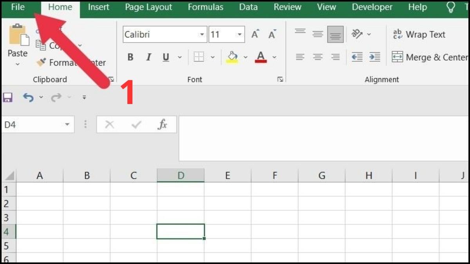Switch to the Formulas ribbon tab

coord(206,7)
